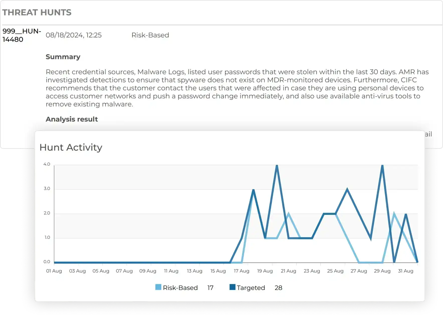Click the 17 Aug axis label
This screenshot has height=317, width=443.
click(x=241, y=271)
